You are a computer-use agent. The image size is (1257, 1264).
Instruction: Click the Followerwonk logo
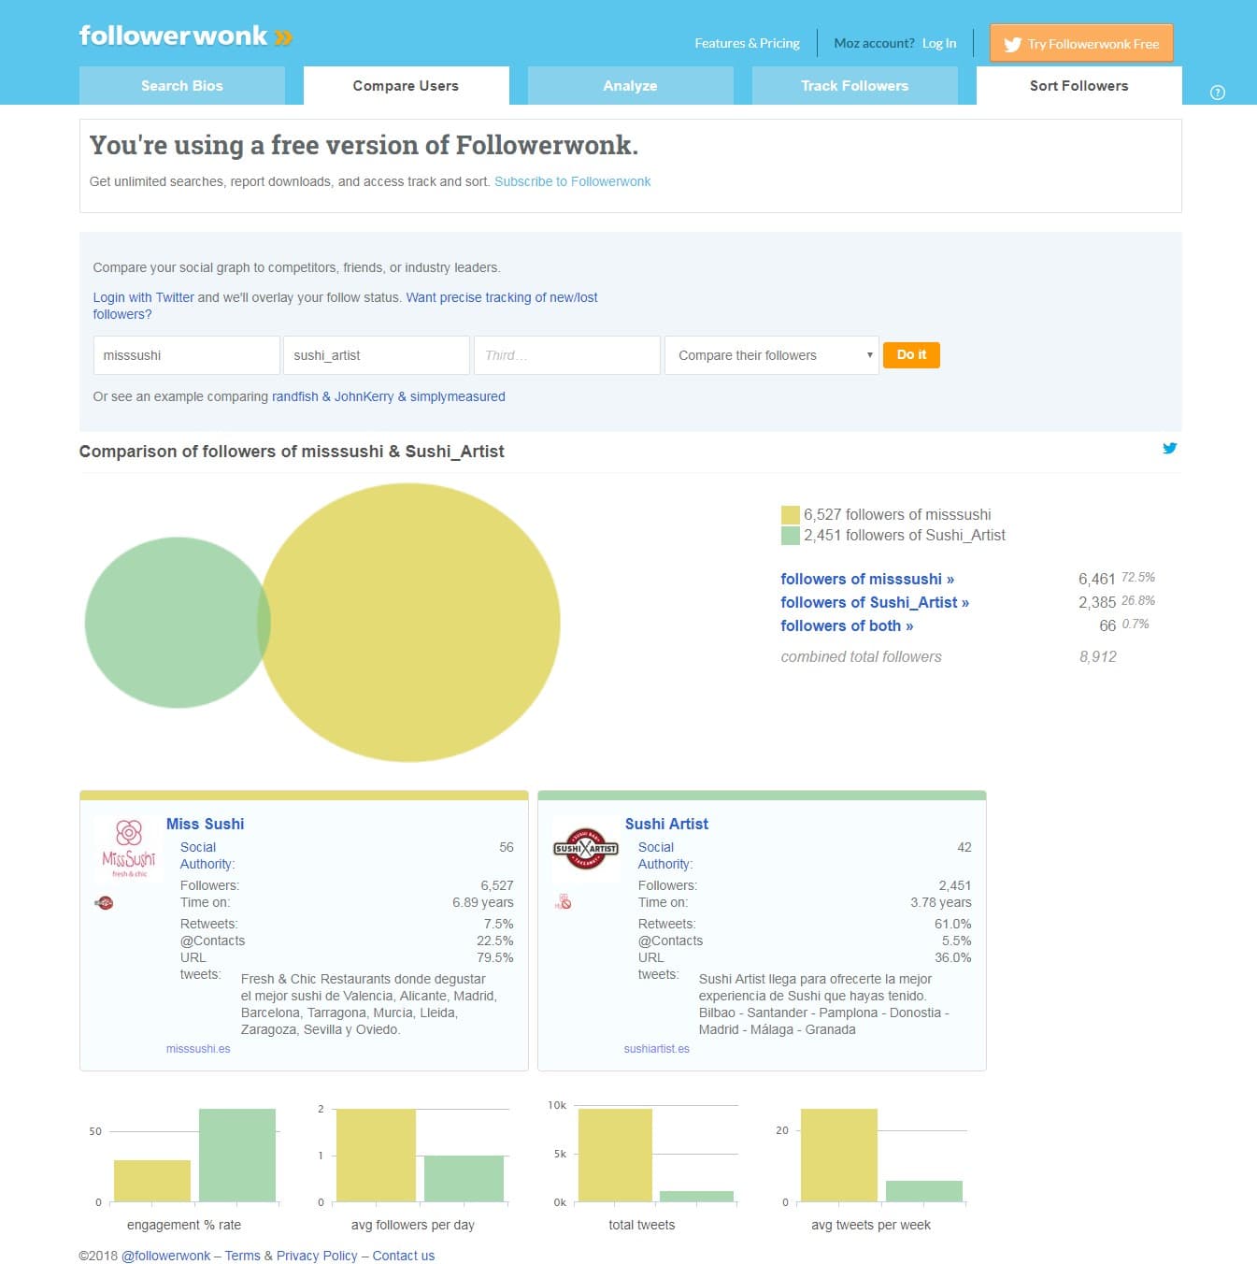coord(186,36)
